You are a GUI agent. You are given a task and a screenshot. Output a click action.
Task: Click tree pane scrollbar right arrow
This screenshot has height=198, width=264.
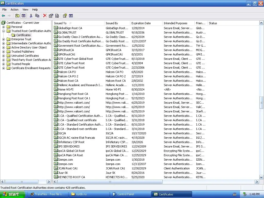click(x=49, y=181)
